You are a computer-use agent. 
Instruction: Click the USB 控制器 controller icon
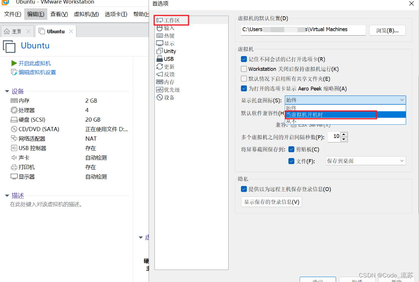pyautogui.click(x=14, y=148)
